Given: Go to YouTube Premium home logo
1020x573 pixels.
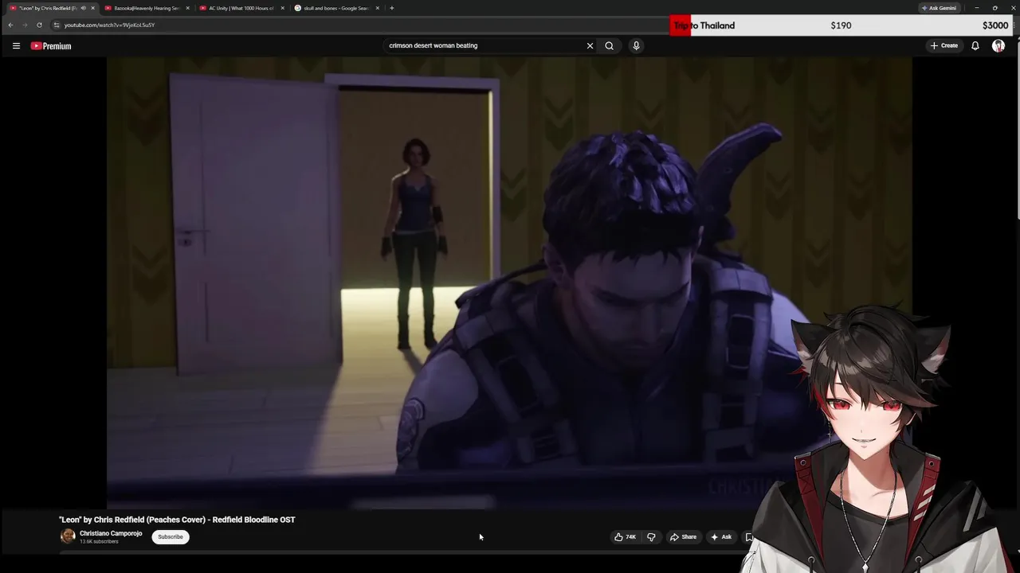Looking at the screenshot, I should 51,46.
